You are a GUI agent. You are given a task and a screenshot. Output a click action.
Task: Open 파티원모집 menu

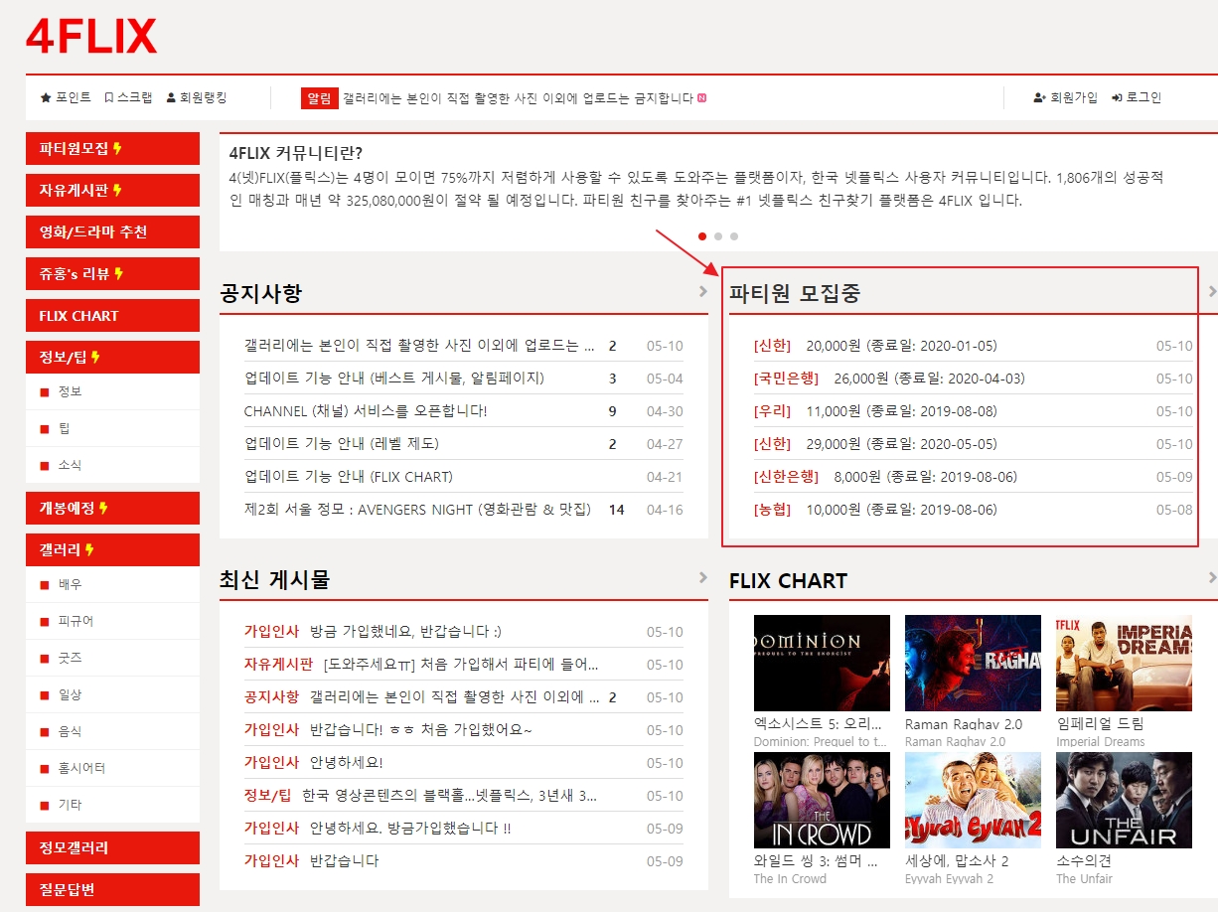click(x=112, y=149)
